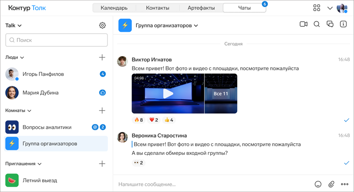Open the apps grid menu
Viewport: 354px width, 192px height.
click(316, 8)
